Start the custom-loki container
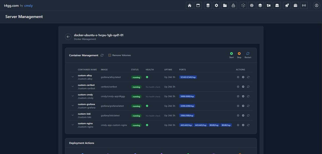This screenshot has height=154, width=322. tap(238, 115)
